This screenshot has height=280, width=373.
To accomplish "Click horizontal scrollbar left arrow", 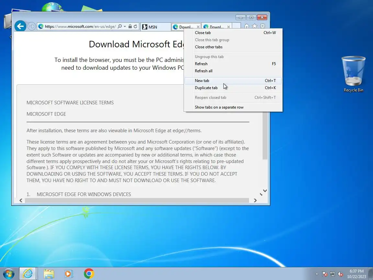I will pos(21,201).
